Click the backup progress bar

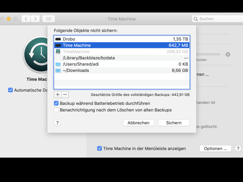pyautogui.click(x=208, y=54)
